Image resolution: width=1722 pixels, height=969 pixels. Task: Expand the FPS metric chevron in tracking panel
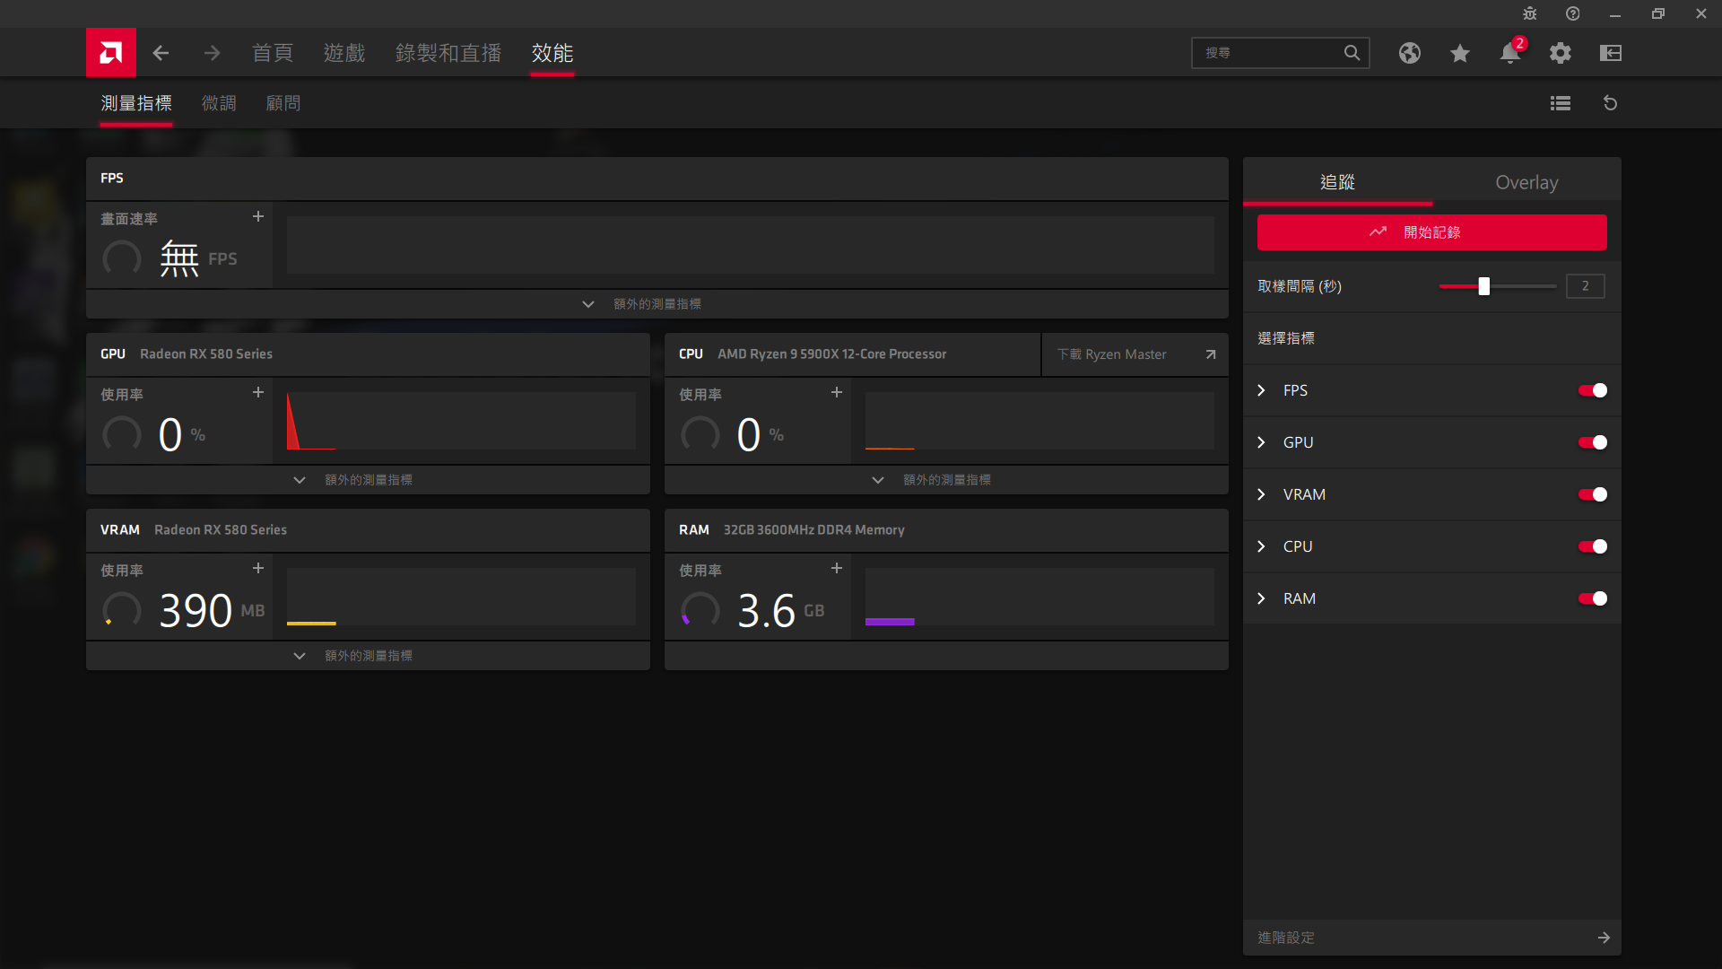pyautogui.click(x=1261, y=390)
